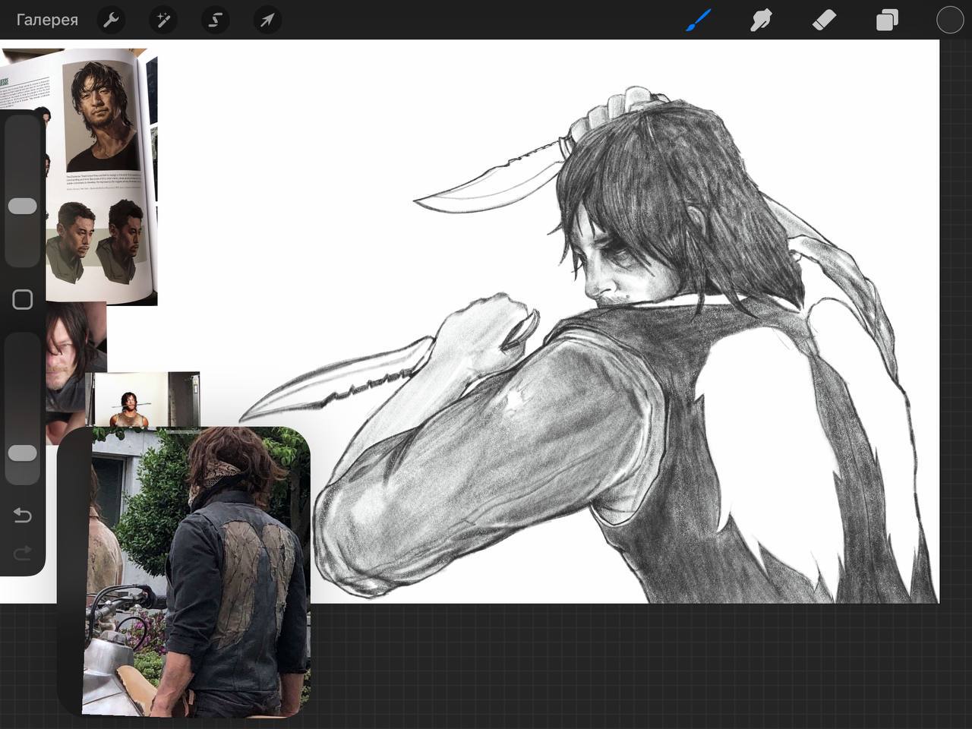Select the small shirtless figure reference image

pyautogui.click(x=144, y=399)
